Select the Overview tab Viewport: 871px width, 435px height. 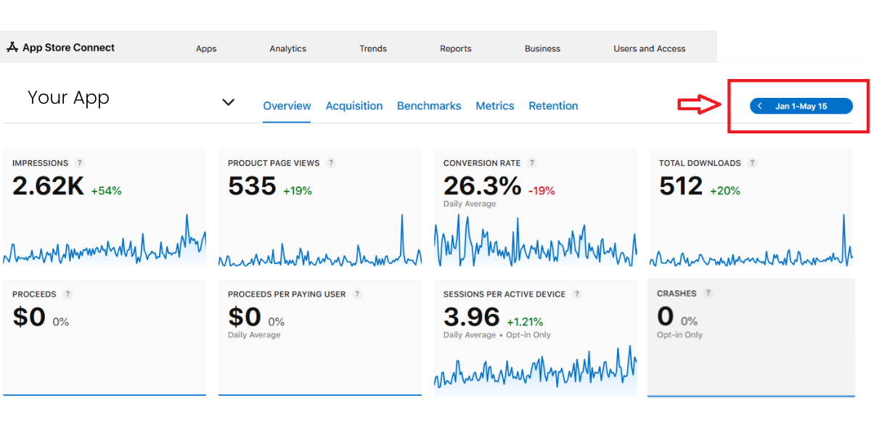tap(287, 106)
